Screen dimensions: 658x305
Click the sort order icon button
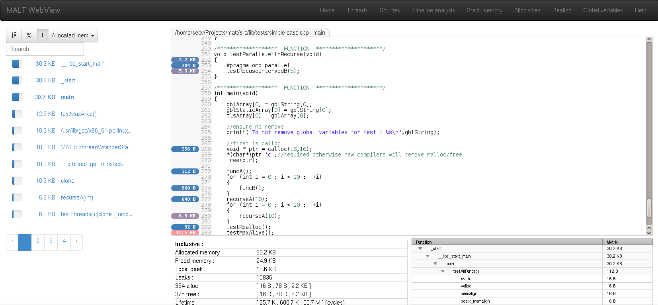(x=14, y=35)
